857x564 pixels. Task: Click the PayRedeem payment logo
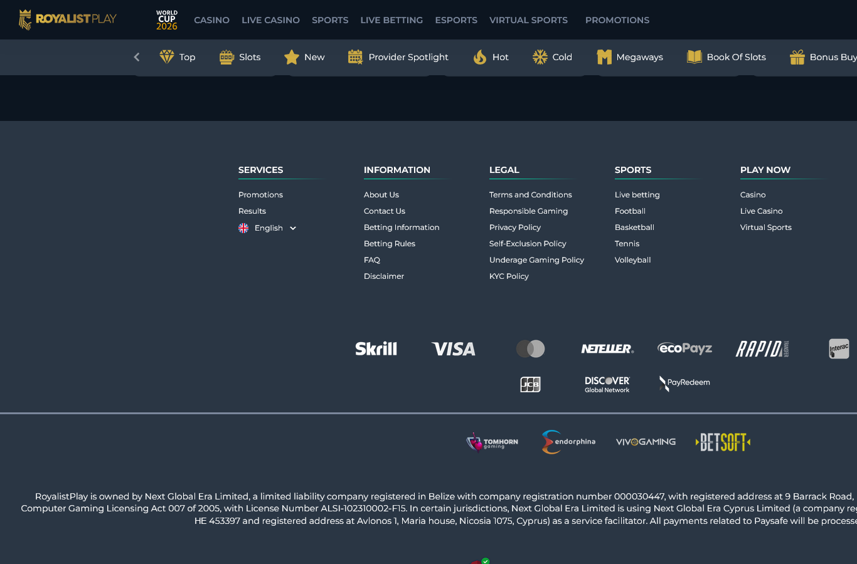point(684,384)
